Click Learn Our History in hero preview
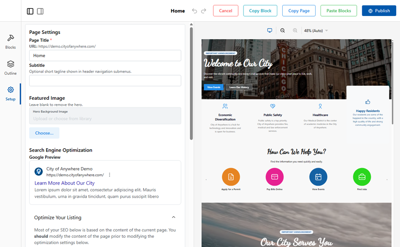The height and width of the screenshot is (247, 400). tap(239, 87)
